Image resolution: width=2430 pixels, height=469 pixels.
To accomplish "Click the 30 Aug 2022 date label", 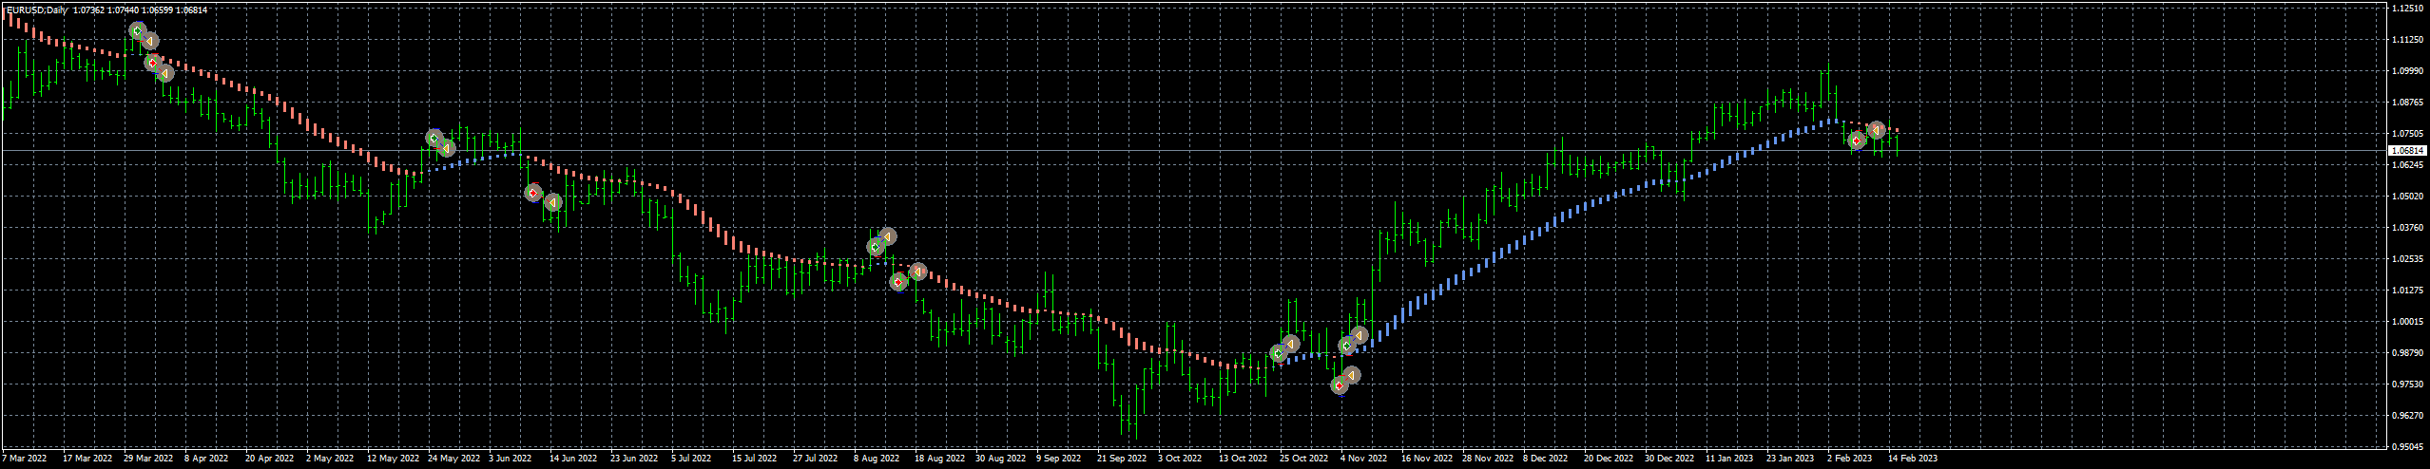I will coord(1000,459).
